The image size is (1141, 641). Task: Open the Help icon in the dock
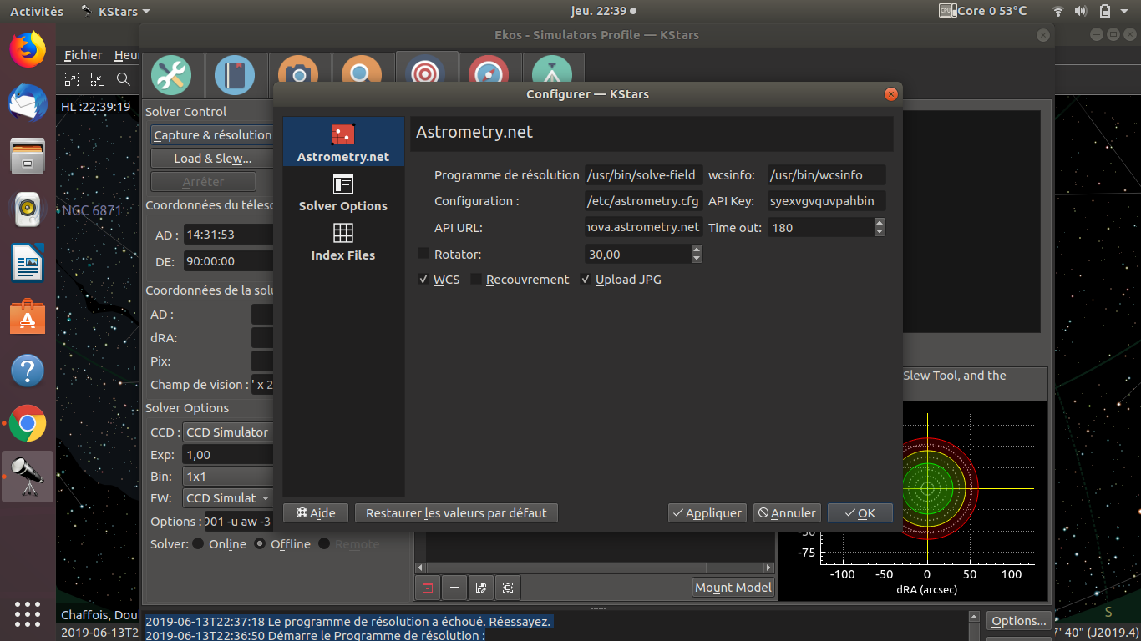point(28,371)
